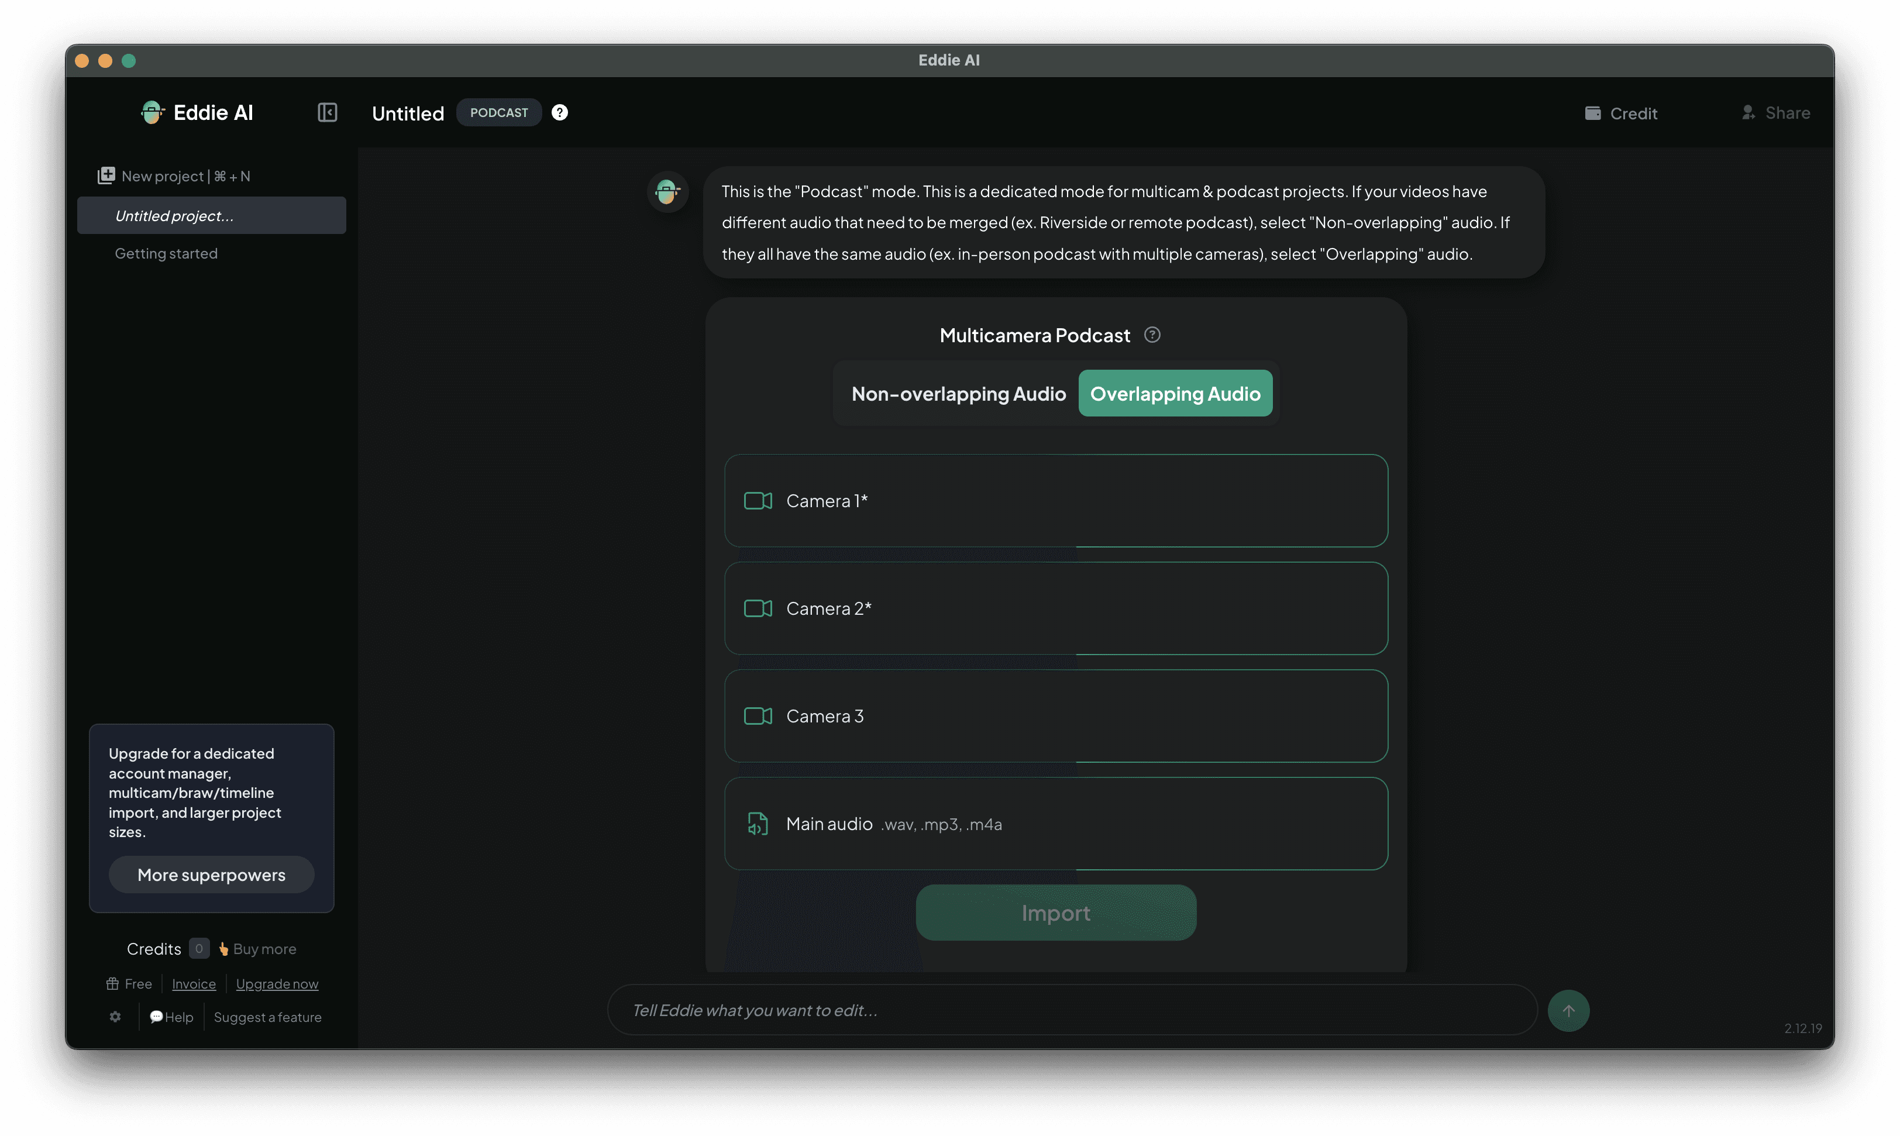Select Non-overlapping Audio mode
This screenshot has height=1136, width=1900.
[958, 394]
